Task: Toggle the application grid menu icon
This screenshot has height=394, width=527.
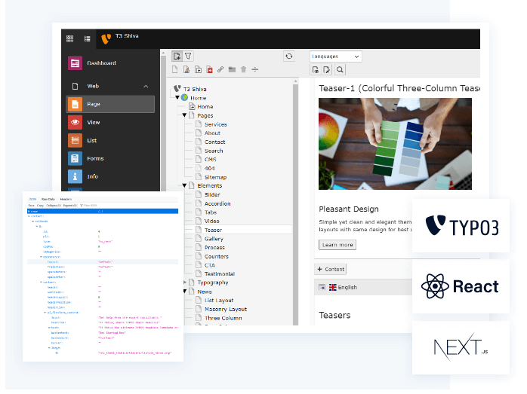Action: tap(70, 38)
